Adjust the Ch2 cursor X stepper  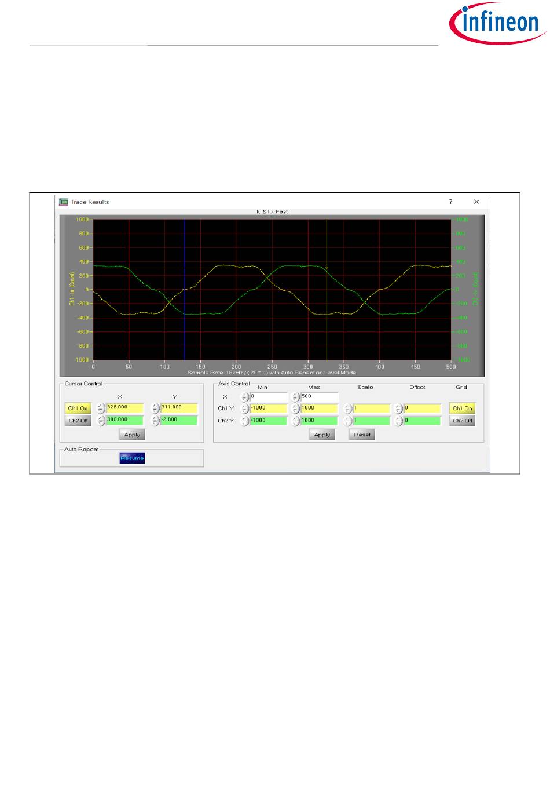click(101, 421)
